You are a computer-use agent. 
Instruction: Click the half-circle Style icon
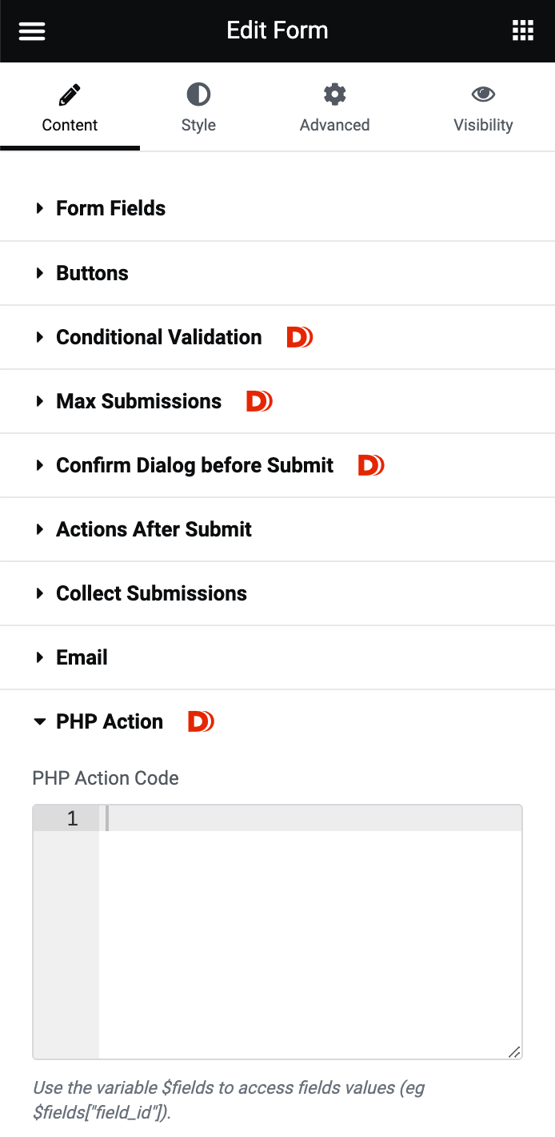198,94
